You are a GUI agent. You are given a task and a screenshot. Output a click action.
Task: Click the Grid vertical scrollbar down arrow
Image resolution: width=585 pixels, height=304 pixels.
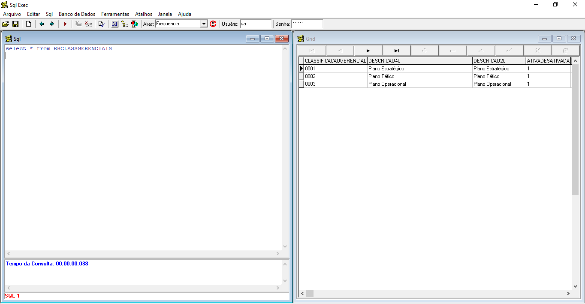(575, 286)
